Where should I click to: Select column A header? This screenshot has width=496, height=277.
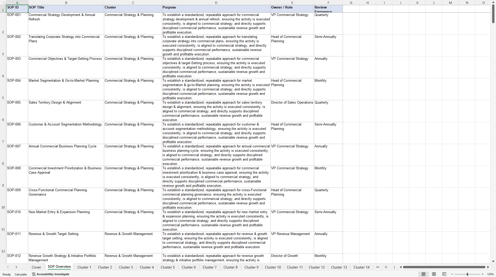17,3
